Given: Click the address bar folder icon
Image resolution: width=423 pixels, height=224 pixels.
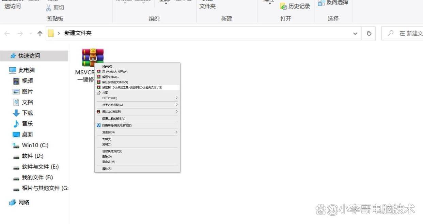Looking at the screenshot, I should pos(51,33).
